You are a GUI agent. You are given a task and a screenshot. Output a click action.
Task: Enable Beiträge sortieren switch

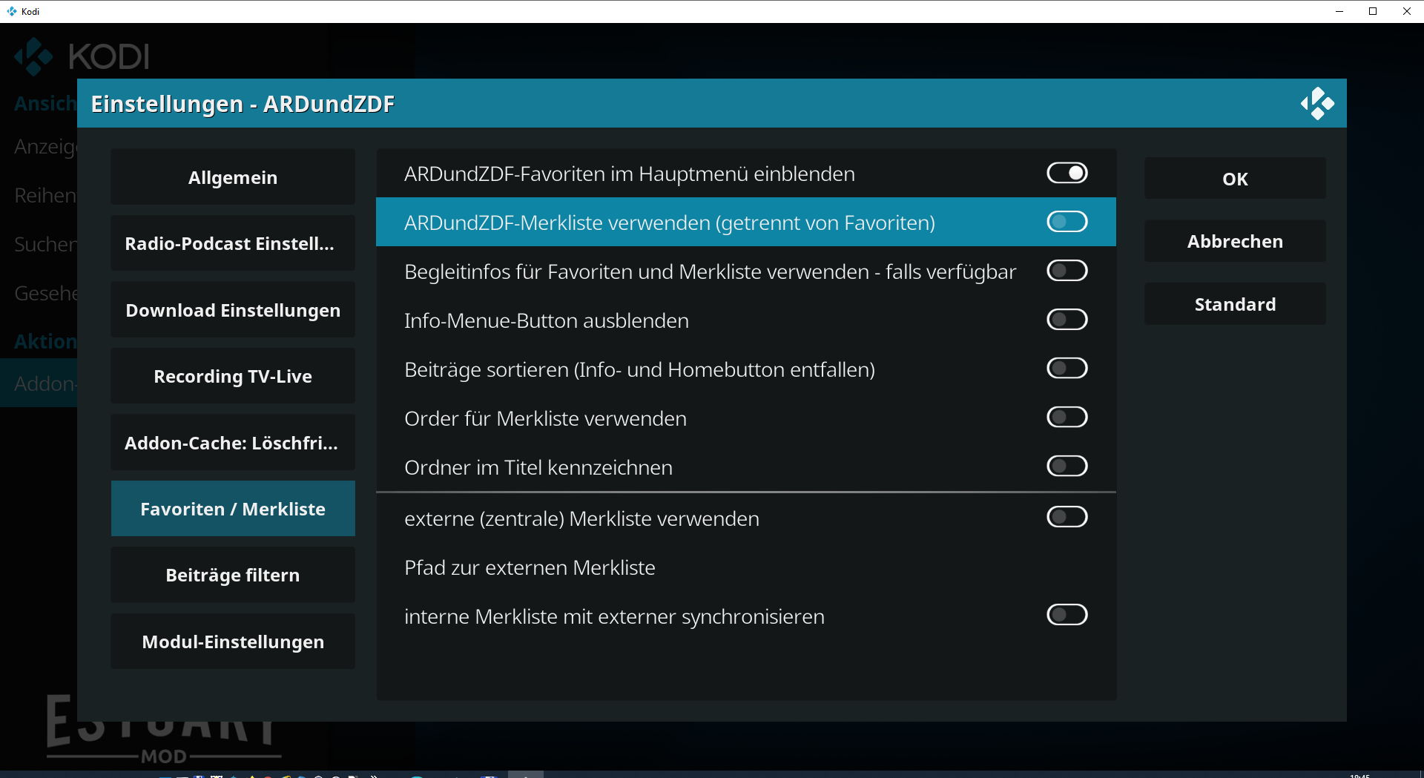pyautogui.click(x=1067, y=369)
